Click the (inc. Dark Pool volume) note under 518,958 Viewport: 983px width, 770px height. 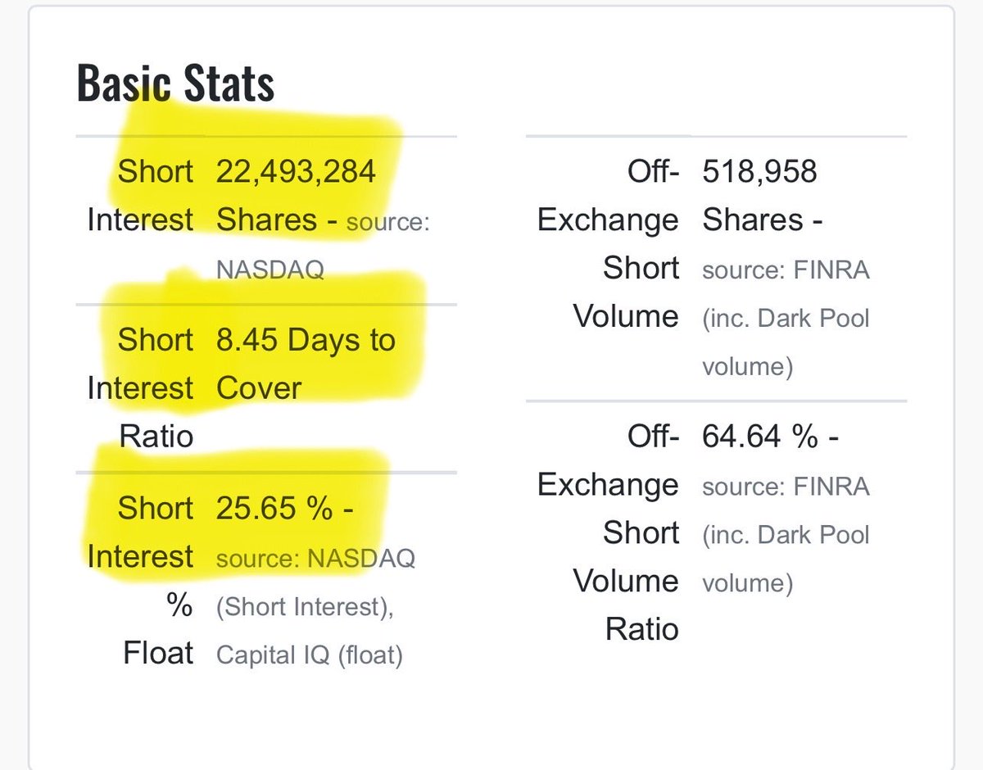coord(786,342)
